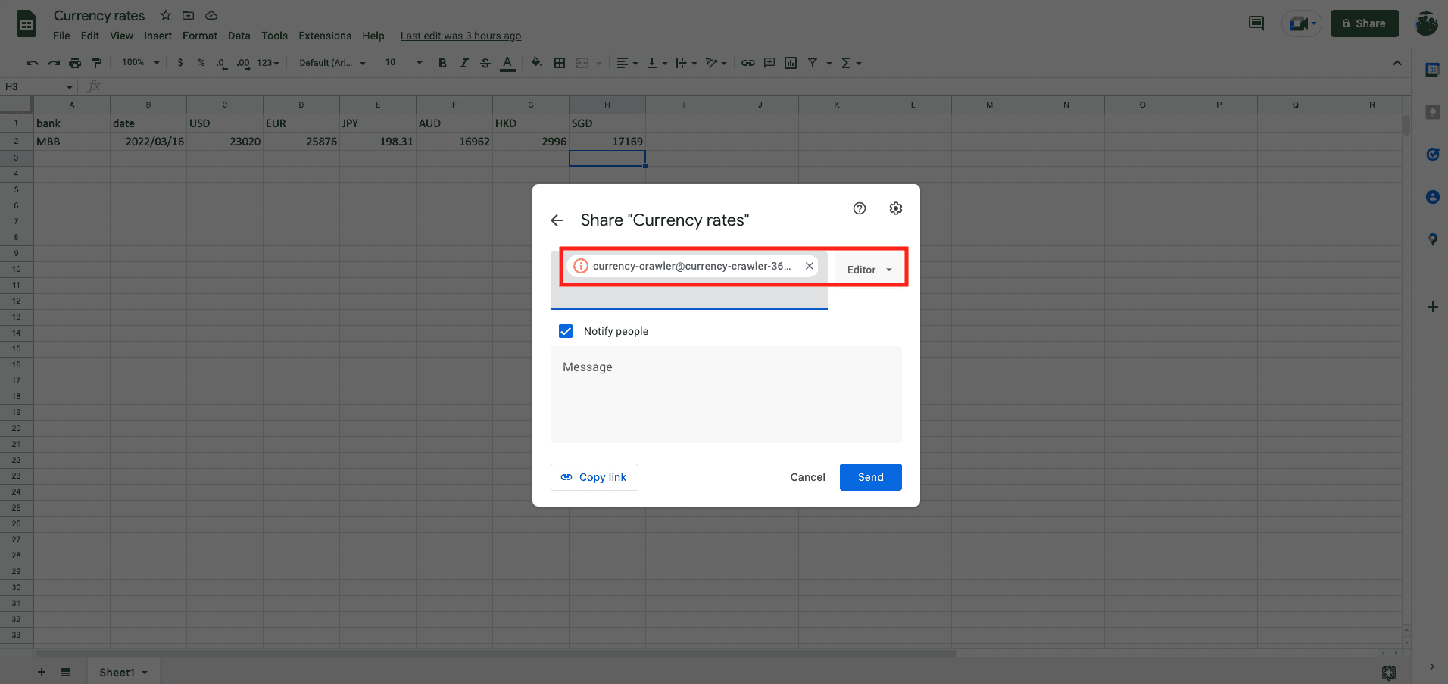Create a filter on the data
Image resolution: width=1448 pixels, height=684 pixels.
[x=813, y=63]
